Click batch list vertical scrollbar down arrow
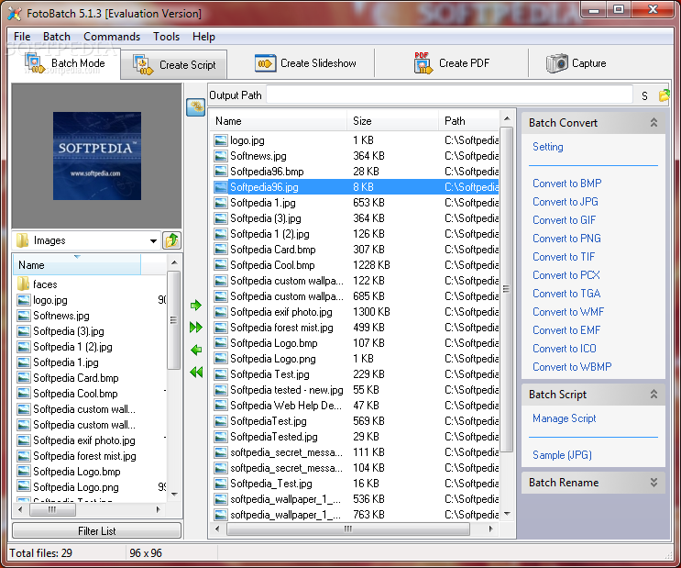Viewport: 681px width, 568px height. (507, 514)
